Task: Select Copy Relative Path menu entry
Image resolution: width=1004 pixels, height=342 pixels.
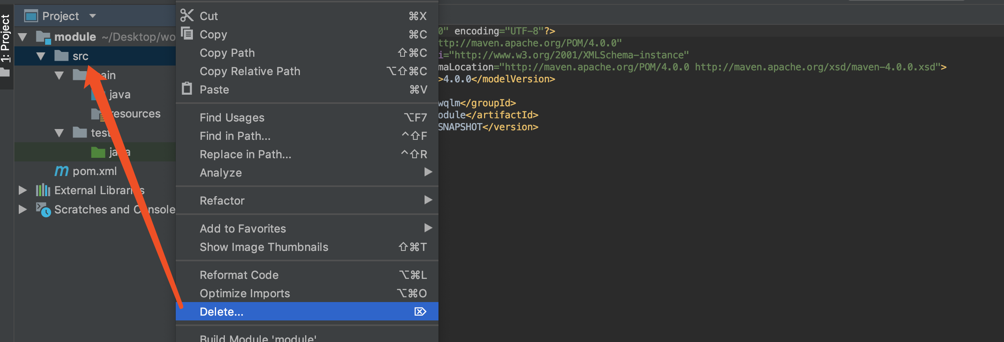Action: 250,71
